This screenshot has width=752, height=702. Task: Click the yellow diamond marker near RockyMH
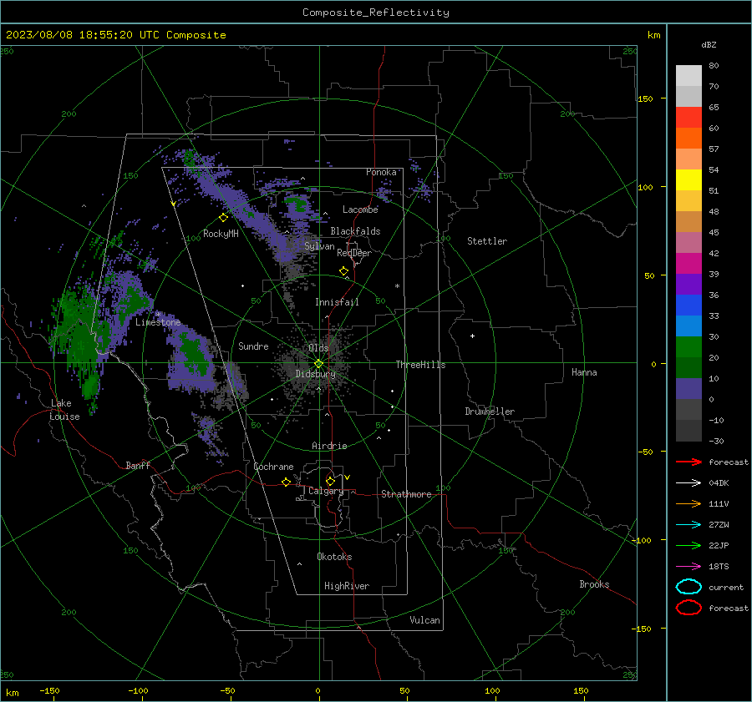[x=223, y=218]
